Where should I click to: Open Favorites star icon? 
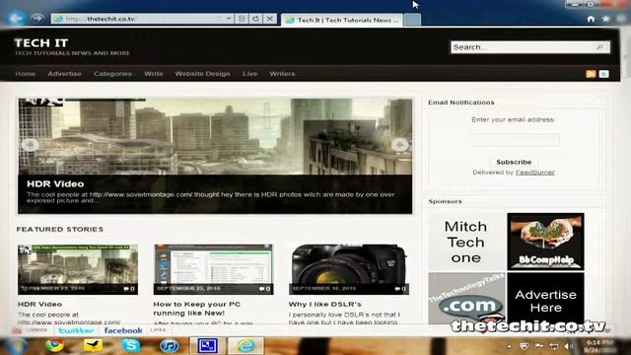606,19
